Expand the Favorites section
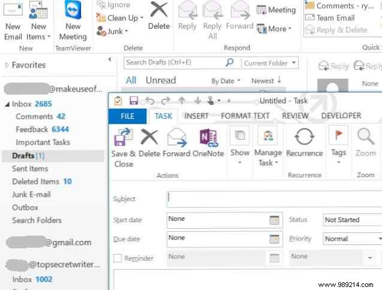 (7, 65)
